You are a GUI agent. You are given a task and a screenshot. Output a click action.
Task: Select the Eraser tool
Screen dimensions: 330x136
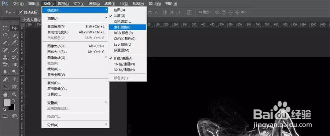(x=5, y=64)
